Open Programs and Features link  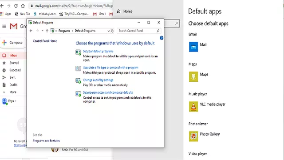(46, 141)
